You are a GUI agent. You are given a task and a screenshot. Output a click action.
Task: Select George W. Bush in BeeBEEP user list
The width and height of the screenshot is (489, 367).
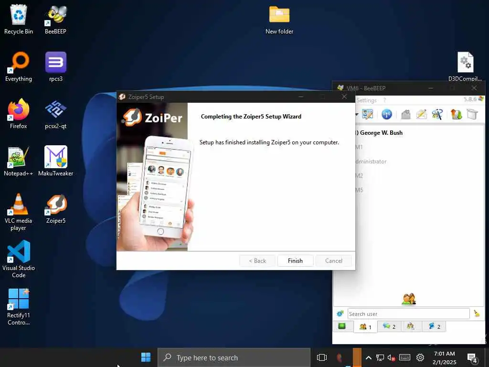381,133
